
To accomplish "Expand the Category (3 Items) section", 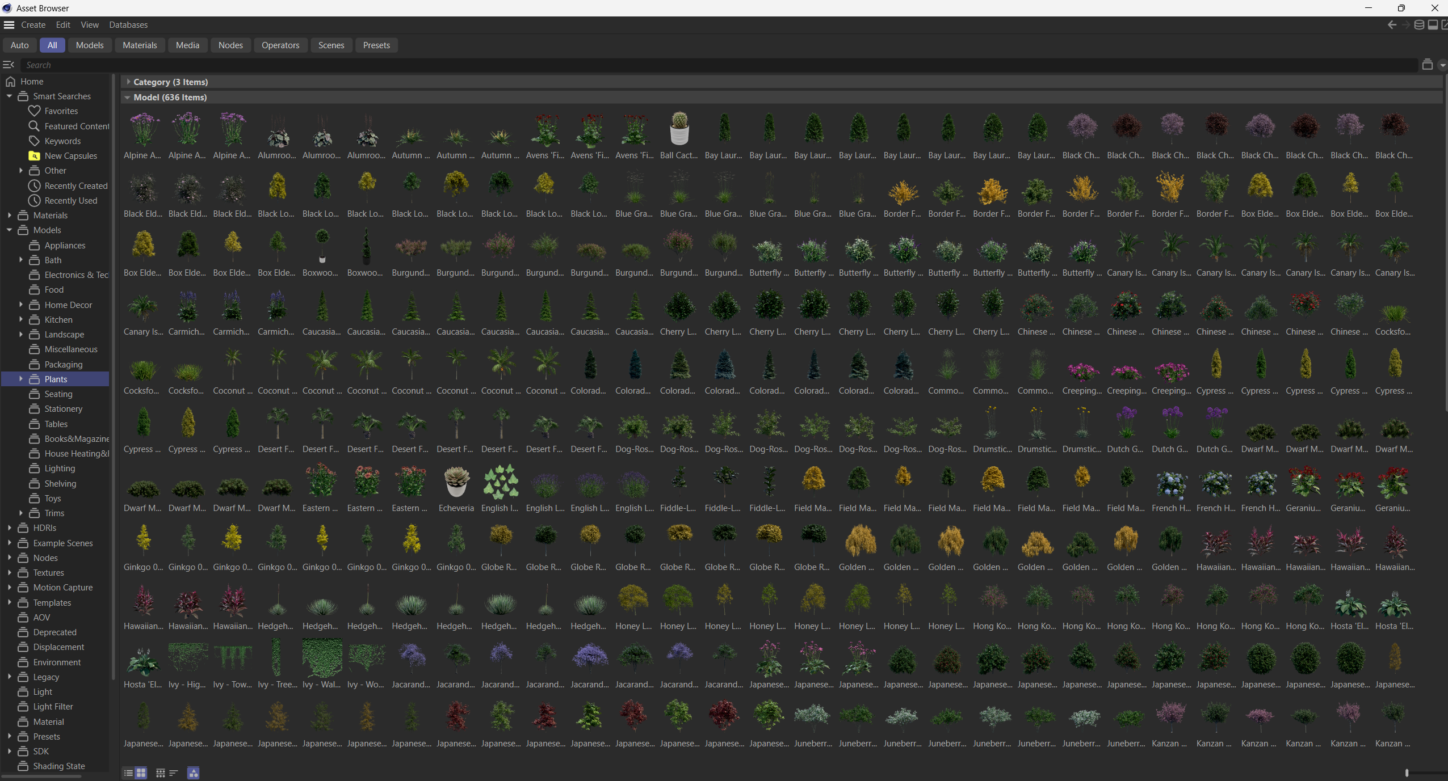I will coord(128,82).
